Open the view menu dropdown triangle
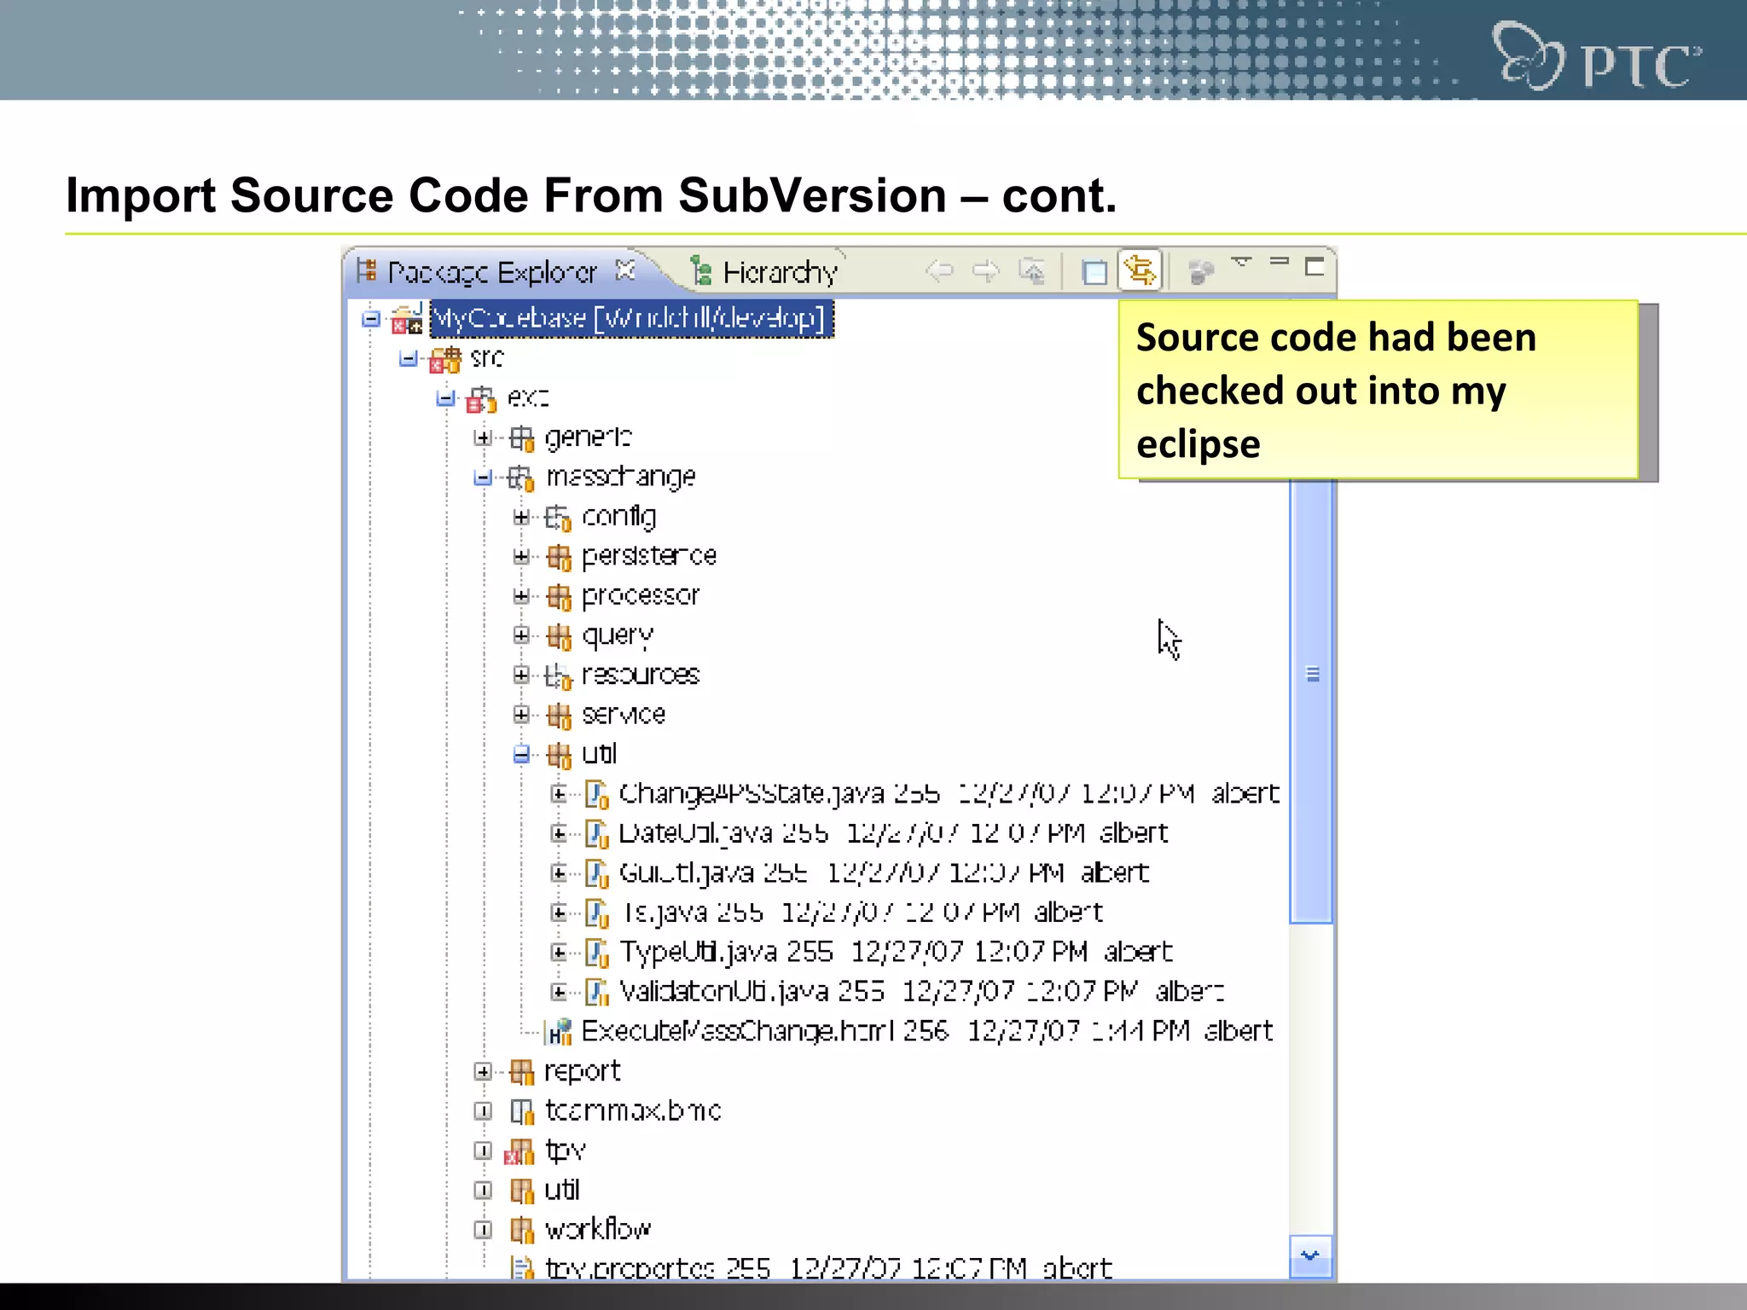Image resolution: width=1747 pixels, height=1310 pixels. 1241,262
